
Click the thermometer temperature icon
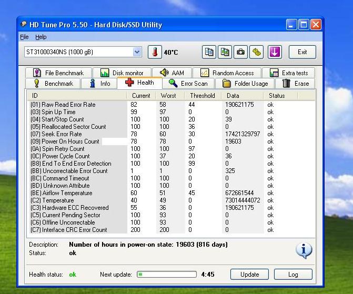[155, 52]
